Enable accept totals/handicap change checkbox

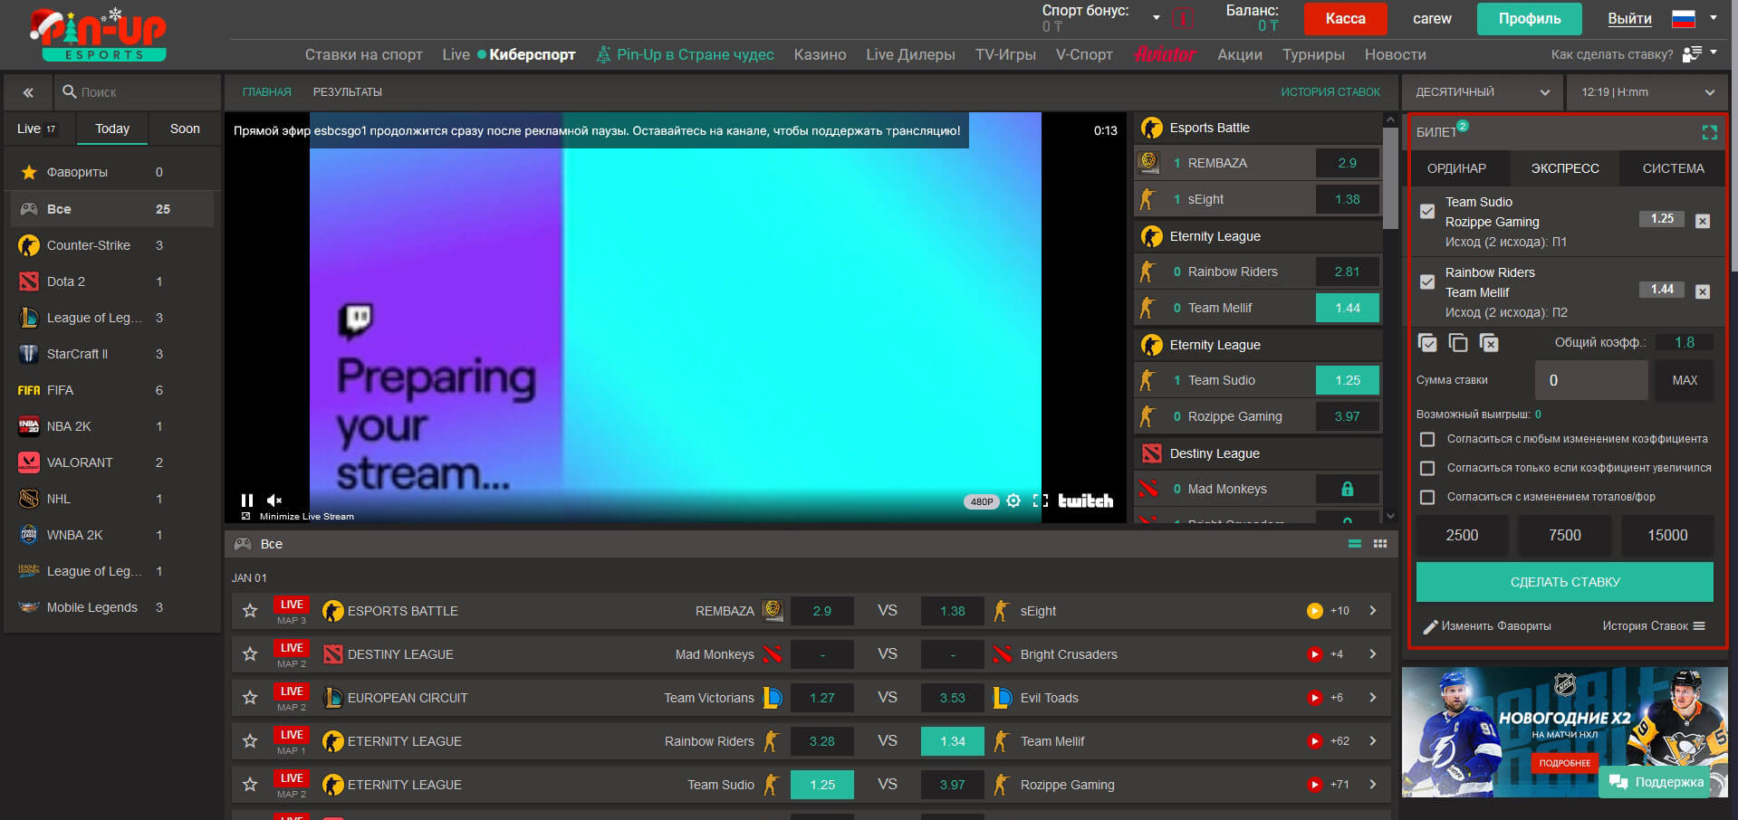tap(1427, 497)
